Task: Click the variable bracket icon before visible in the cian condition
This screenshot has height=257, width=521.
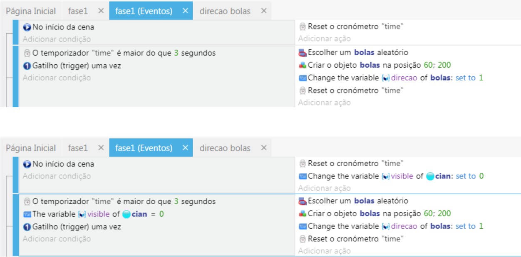Action: [82, 214]
